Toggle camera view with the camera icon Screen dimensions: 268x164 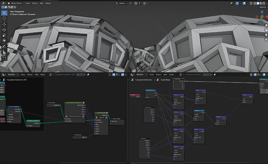(x=266, y=35)
